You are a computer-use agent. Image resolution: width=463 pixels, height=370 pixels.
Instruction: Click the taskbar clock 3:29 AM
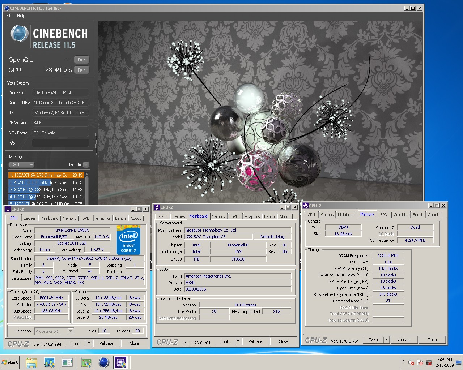445,360
